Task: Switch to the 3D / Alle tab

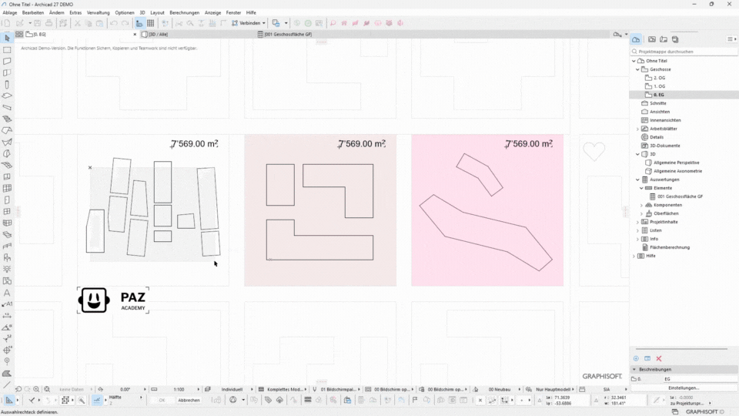Action: pos(158,35)
